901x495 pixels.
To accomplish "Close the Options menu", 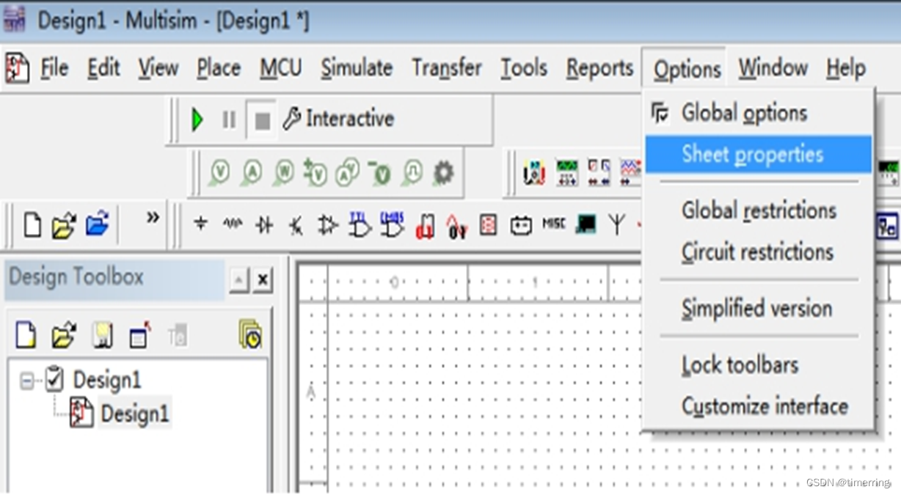I will pyautogui.click(x=687, y=69).
